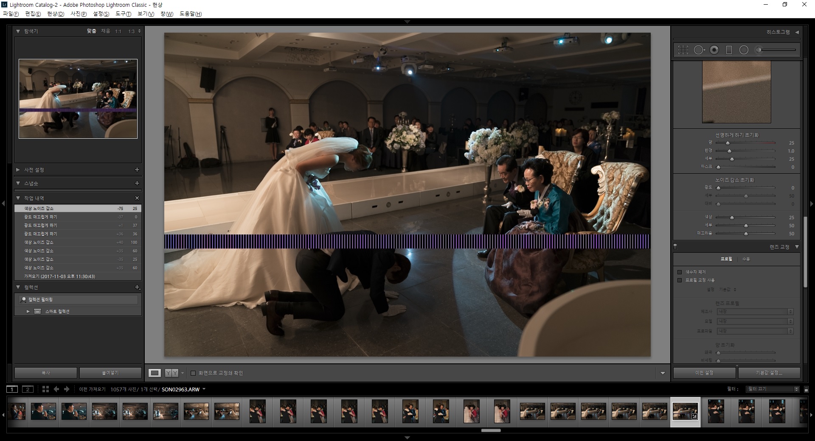
Task: Click the 이전 설정 button
Action: point(704,373)
